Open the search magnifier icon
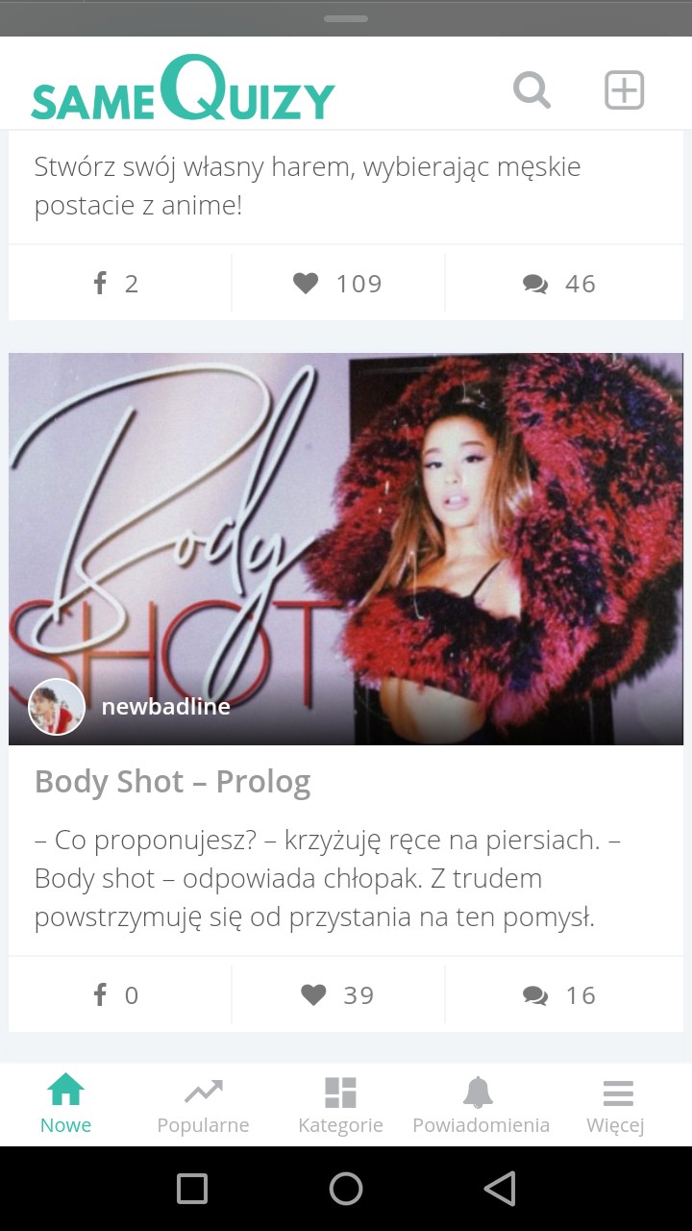Image resolution: width=692 pixels, height=1231 pixels. coord(531,90)
